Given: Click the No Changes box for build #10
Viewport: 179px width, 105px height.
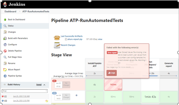Looking at the screenshot, I should (x=66, y=97).
